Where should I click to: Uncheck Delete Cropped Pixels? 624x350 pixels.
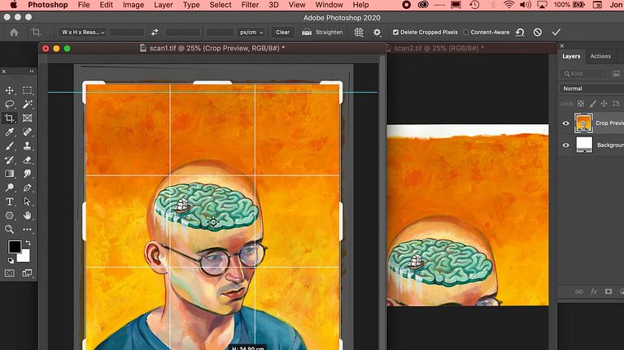(396, 32)
